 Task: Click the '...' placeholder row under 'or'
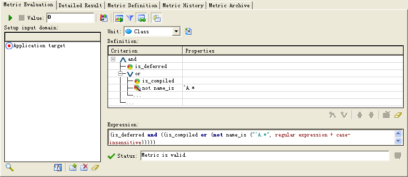click(256, 95)
